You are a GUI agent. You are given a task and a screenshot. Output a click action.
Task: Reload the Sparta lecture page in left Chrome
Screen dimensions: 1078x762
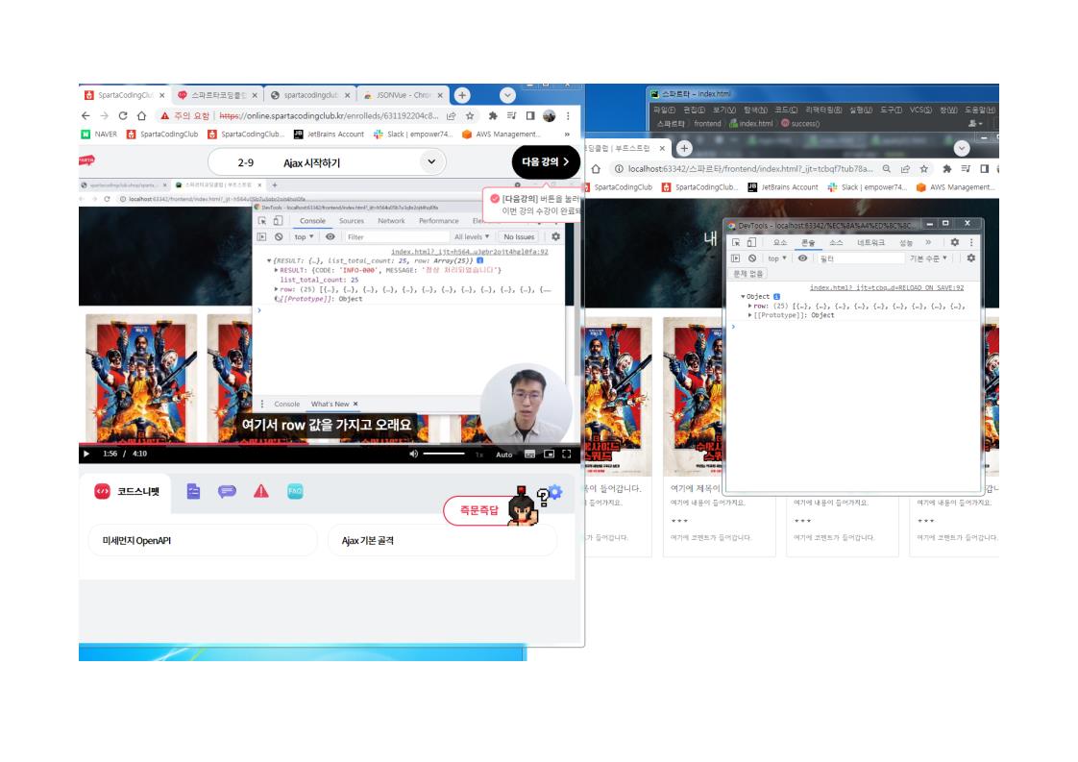coord(122,115)
